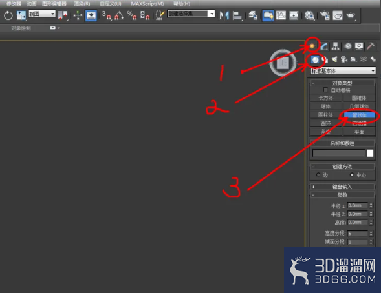Select the Cameras category icon
Screen dimensions: 381x293
[344, 59]
